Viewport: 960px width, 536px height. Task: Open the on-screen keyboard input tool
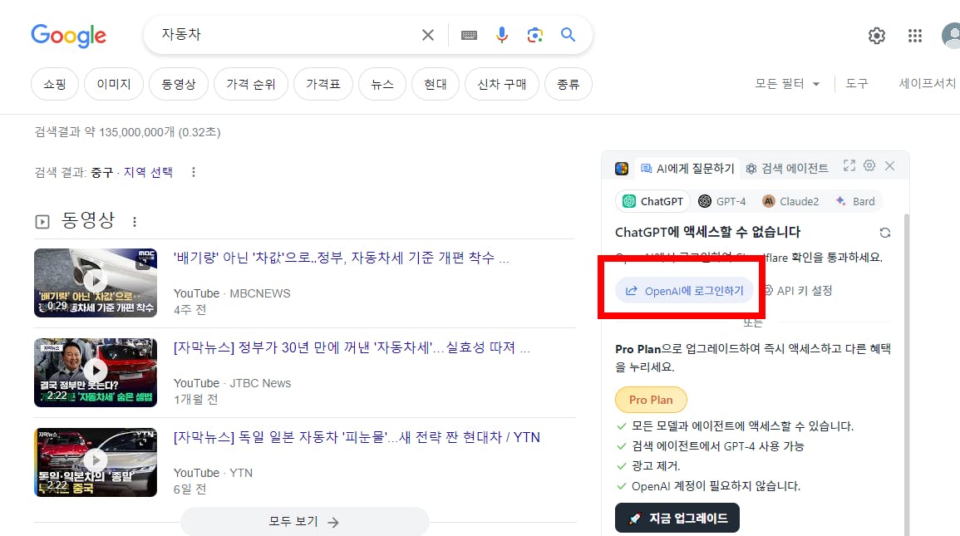point(469,36)
